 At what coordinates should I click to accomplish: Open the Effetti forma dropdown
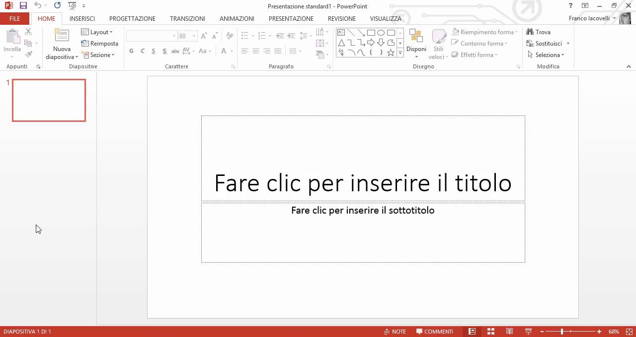pyautogui.click(x=474, y=55)
